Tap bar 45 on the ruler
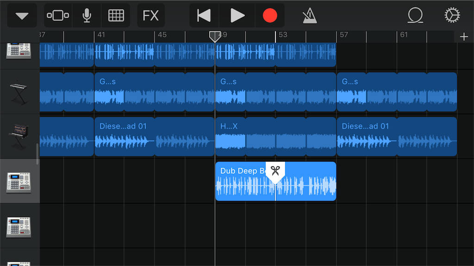 pyautogui.click(x=162, y=35)
